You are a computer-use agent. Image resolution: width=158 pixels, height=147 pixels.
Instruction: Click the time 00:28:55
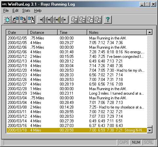tap(67, 112)
